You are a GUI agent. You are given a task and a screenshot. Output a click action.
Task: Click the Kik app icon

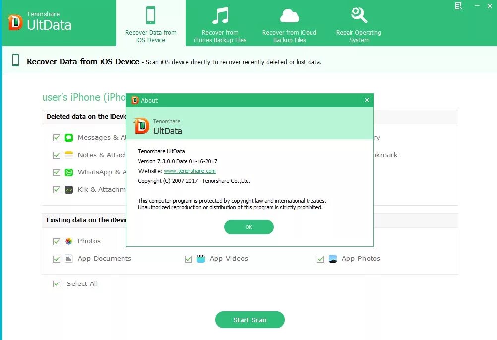coord(69,190)
